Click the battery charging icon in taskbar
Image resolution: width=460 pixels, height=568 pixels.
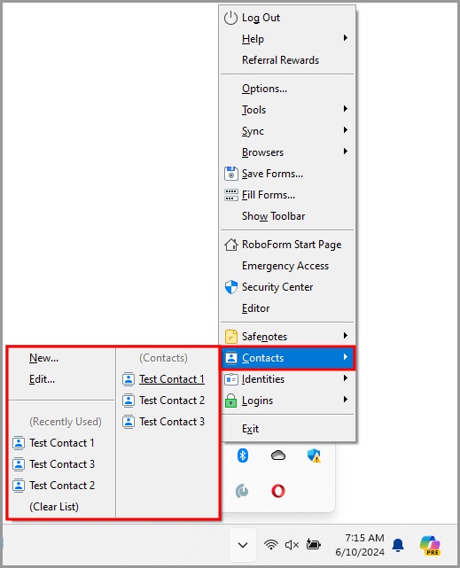[x=313, y=544]
